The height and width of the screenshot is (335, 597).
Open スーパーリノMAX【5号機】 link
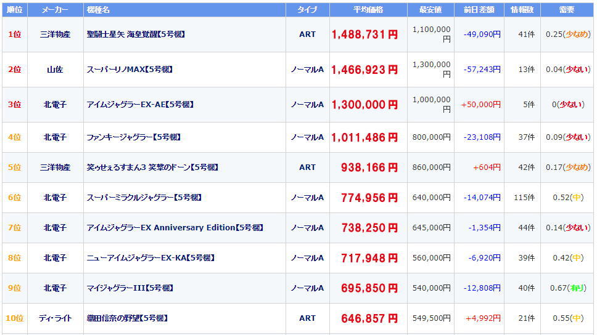[130, 69]
